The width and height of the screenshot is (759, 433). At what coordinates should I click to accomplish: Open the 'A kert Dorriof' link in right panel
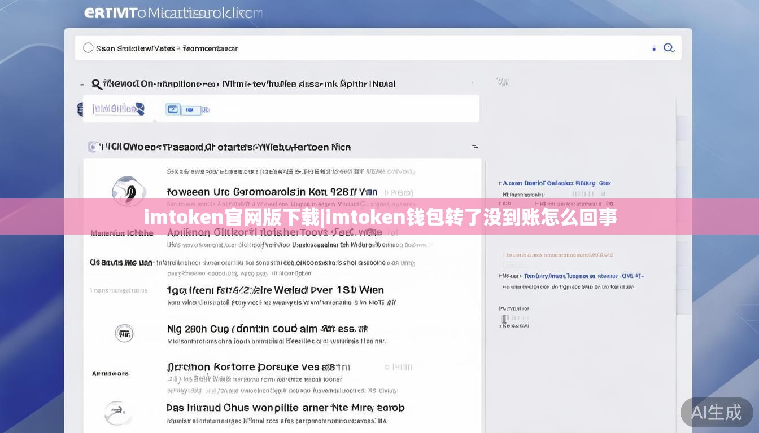point(556,183)
